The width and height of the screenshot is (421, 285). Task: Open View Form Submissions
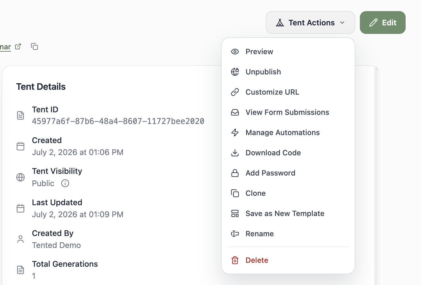coord(288,112)
